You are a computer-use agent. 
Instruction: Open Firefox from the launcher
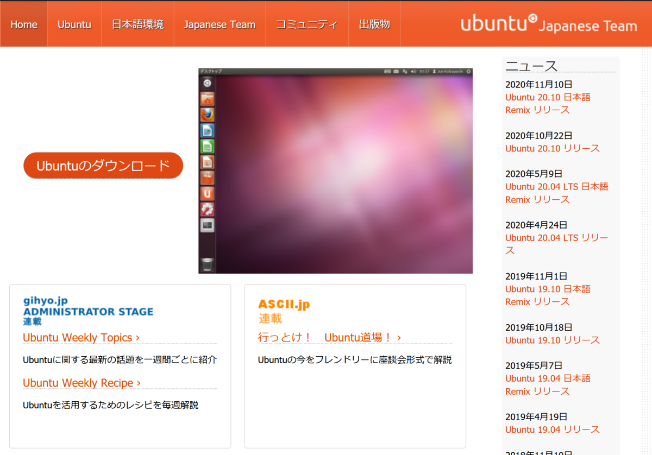207,115
